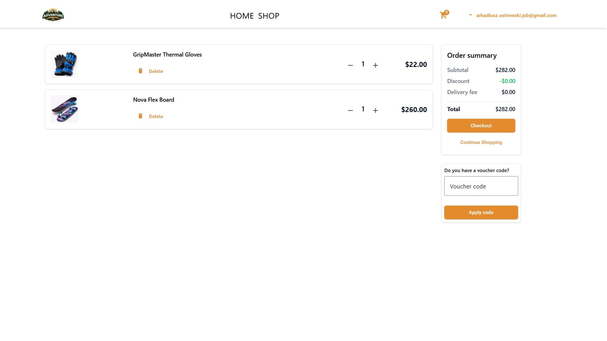This screenshot has width=607, height=341.
Task: Increase quantity of GripMaster Thermal Gloves
Action: [375, 65]
